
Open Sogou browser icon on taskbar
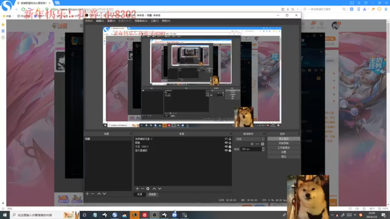[x=115, y=215]
